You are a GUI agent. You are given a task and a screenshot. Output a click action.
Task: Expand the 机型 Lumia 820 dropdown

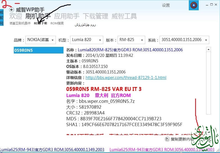pyautogui.click(x=87, y=40)
